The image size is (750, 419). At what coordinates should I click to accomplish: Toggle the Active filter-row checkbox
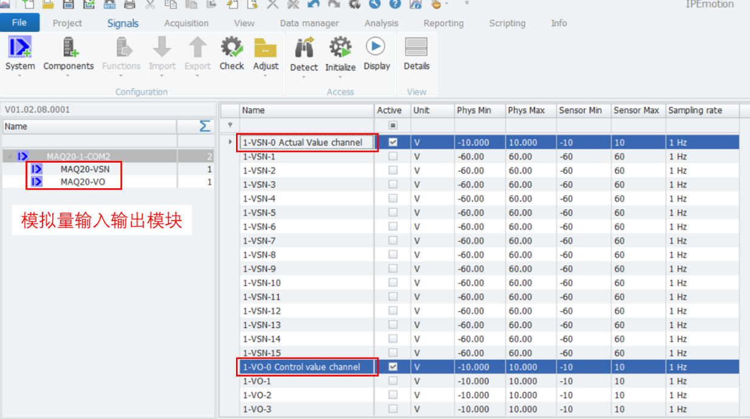pyautogui.click(x=393, y=125)
